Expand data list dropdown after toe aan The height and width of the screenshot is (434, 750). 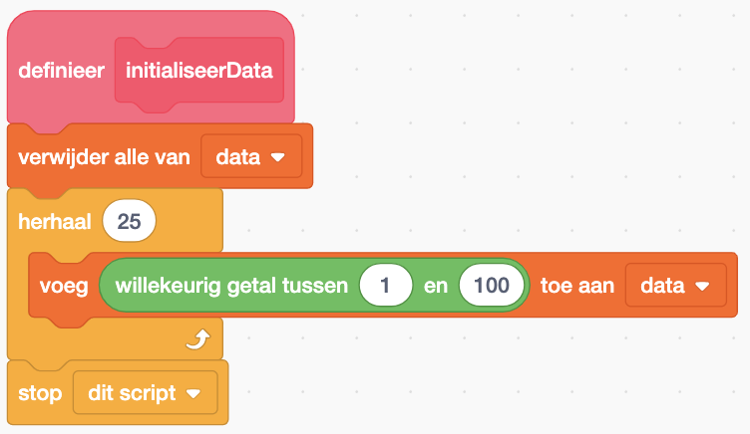tap(675, 286)
